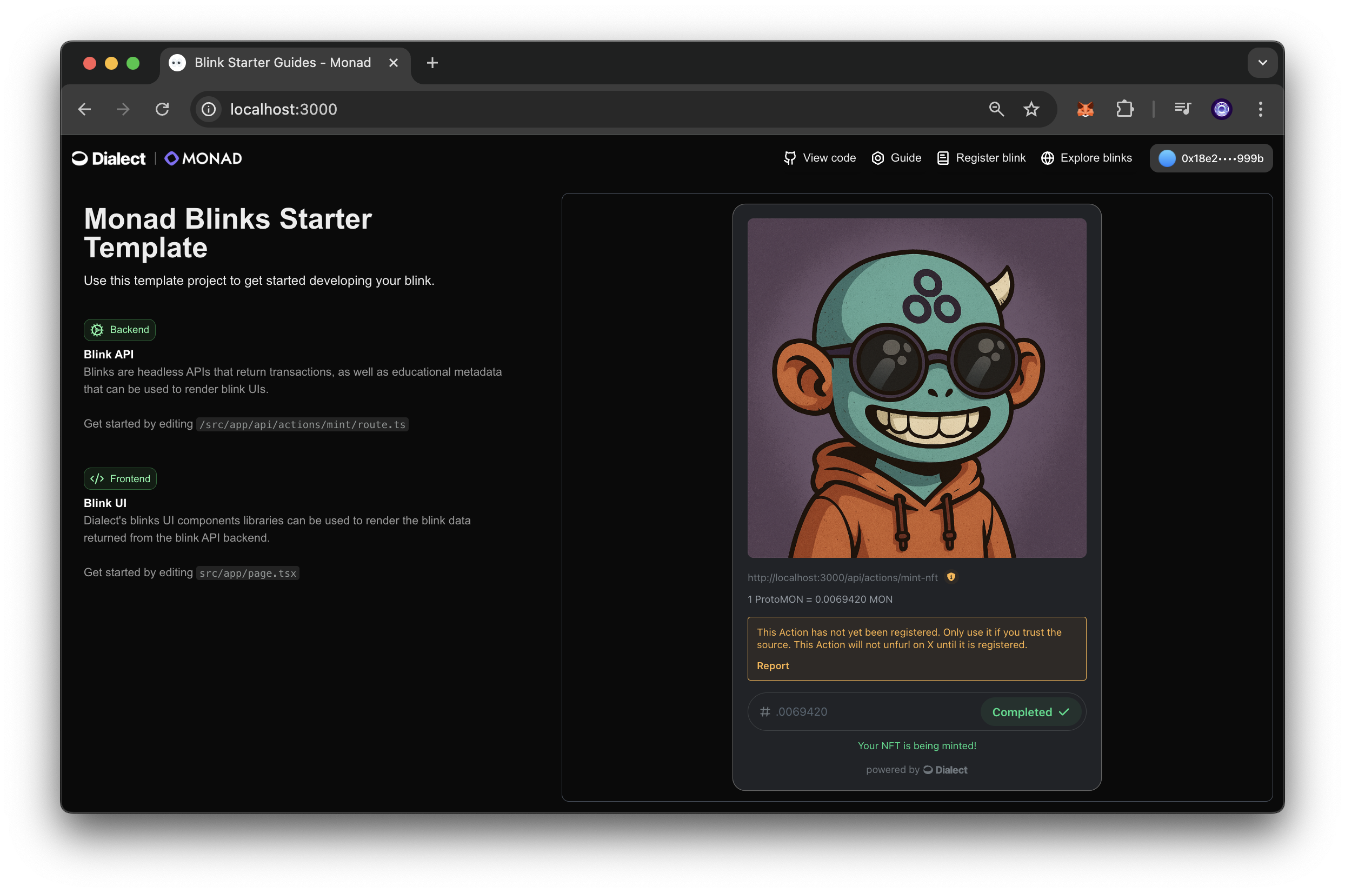
Task: Reload the page
Action: (162, 109)
